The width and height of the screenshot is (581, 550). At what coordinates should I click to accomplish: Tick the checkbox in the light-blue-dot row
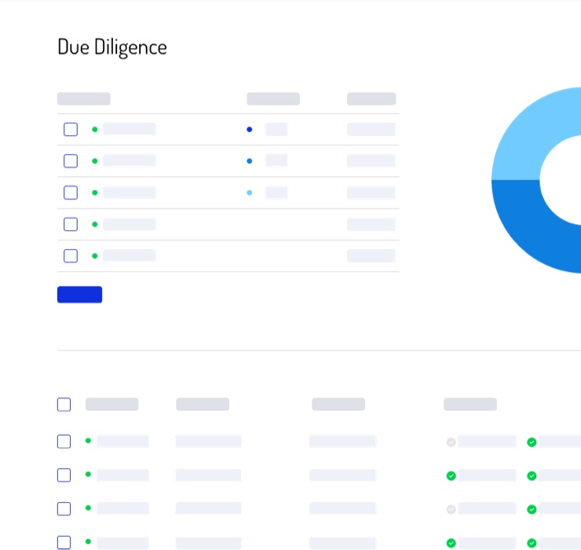click(x=71, y=192)
